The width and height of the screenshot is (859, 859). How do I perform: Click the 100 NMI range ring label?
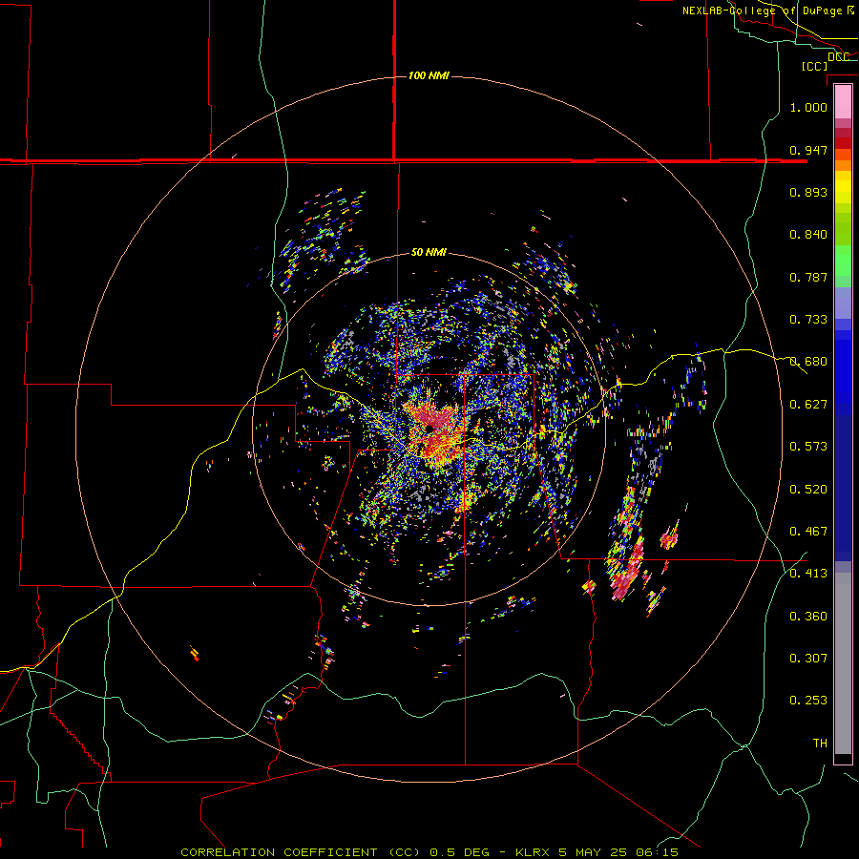point(429,75)
